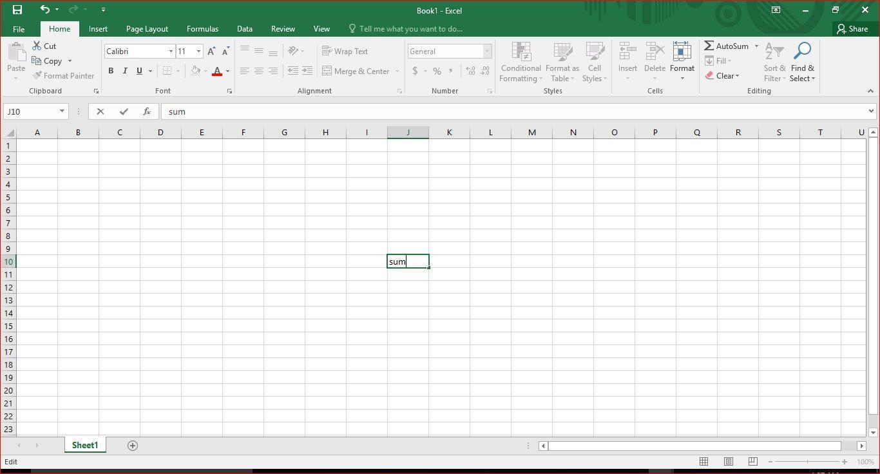Screen dimensions: 880x474
Task: Toggle Bold formatting
Action: 111,71
